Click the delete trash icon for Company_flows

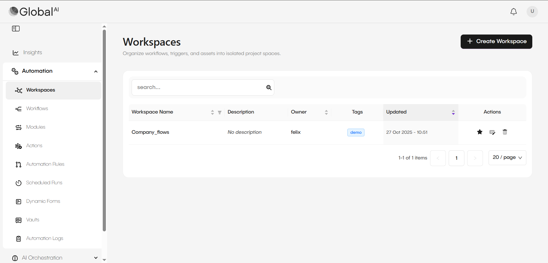point(505,132)
